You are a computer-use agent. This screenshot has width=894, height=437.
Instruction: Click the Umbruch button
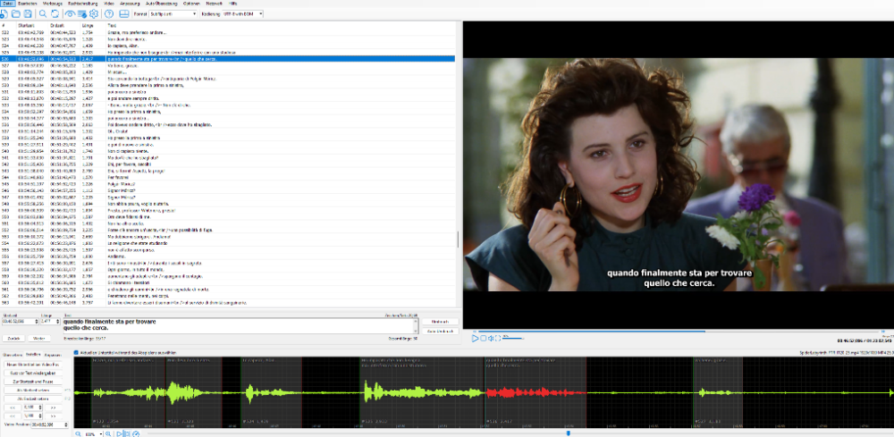440,322
